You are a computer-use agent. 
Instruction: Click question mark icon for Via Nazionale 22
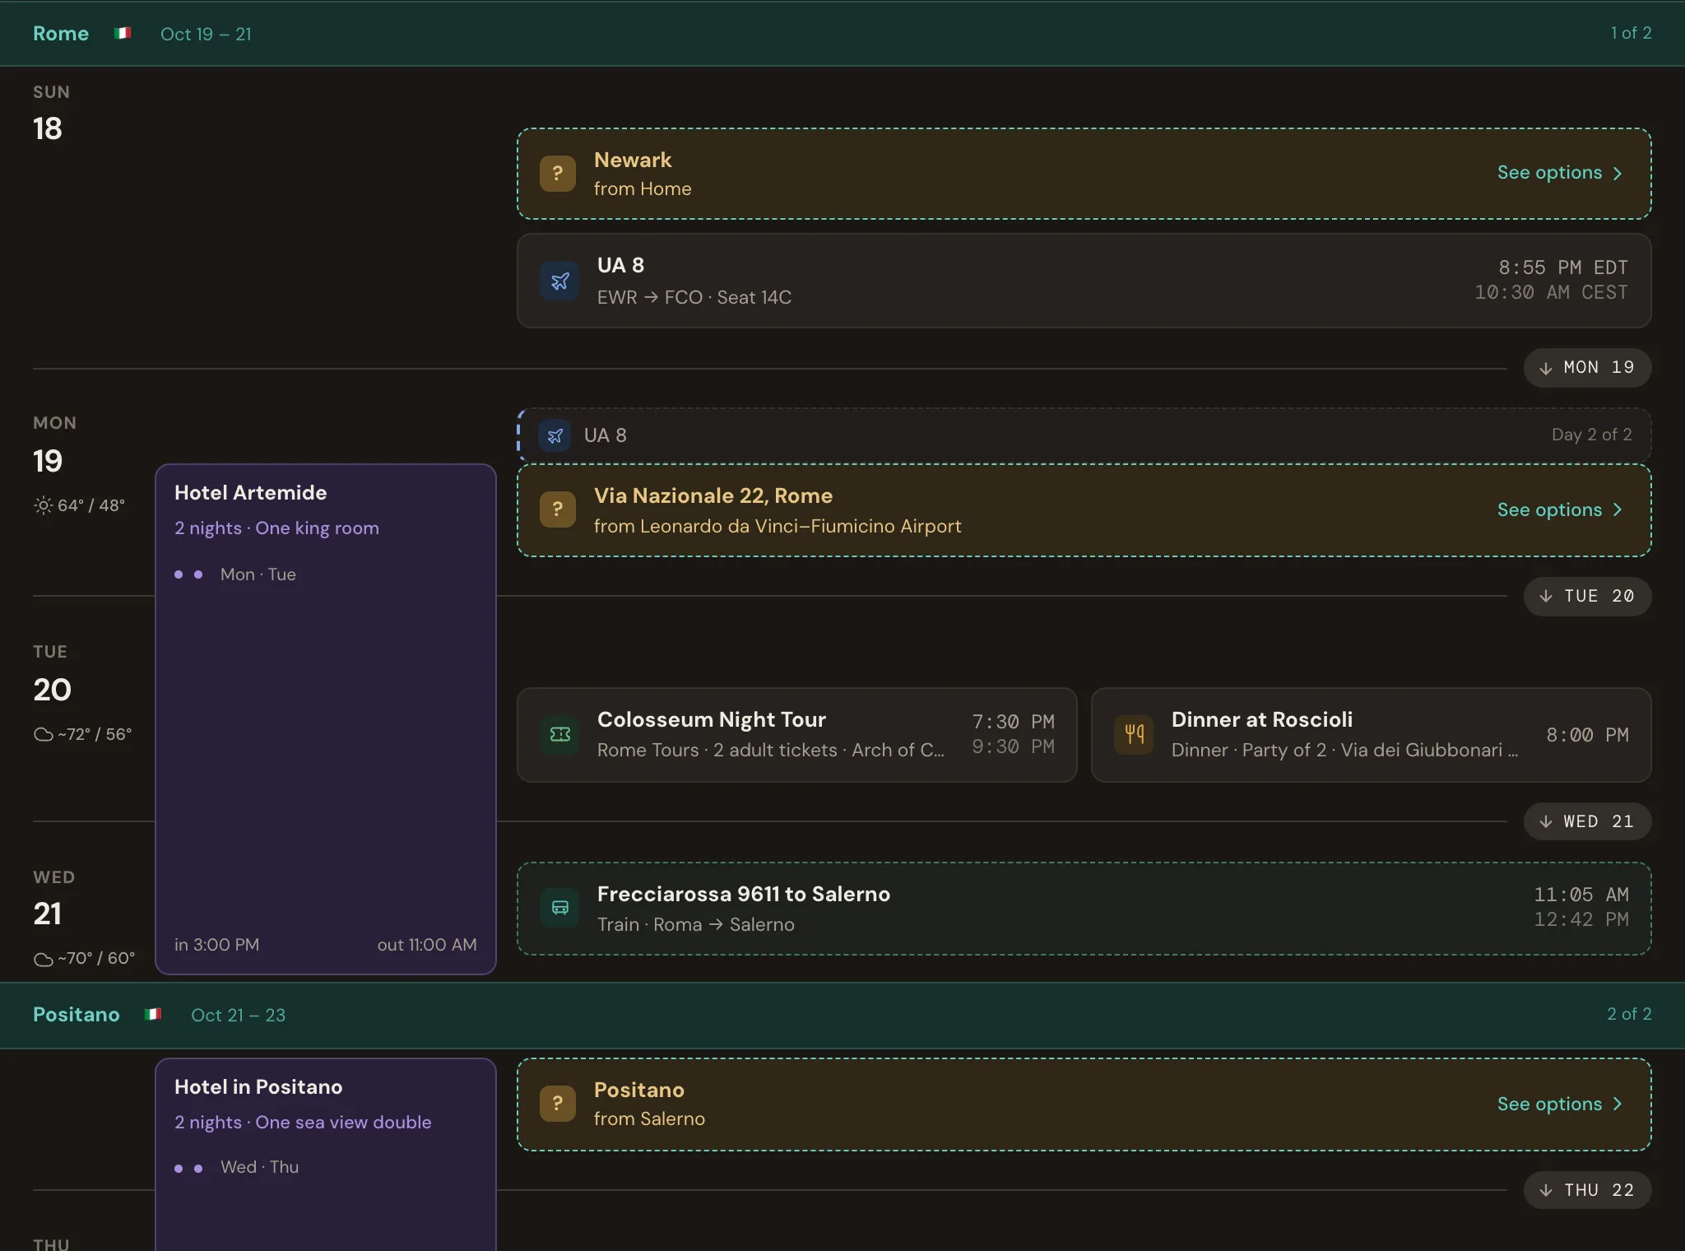click(558, 509)
